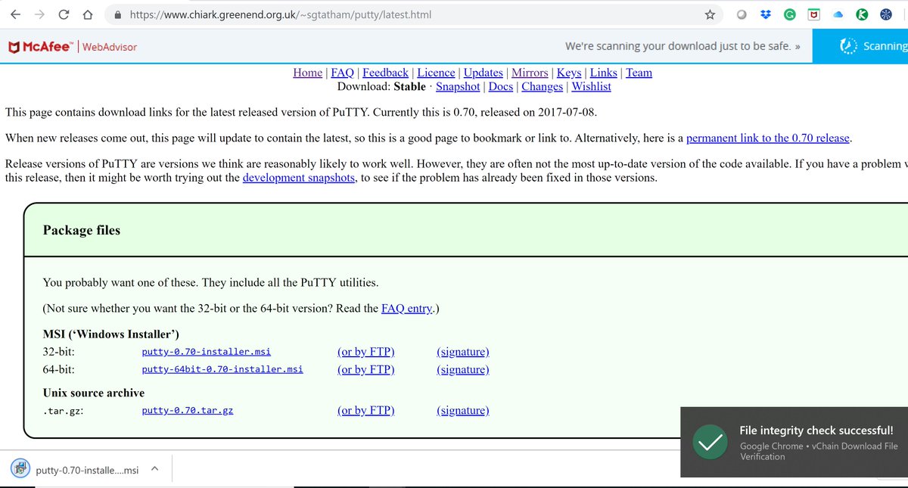The width and height of the screenshot is (908, 488).
Task: Open the Feedback link
Action: (x=385, y=73)
